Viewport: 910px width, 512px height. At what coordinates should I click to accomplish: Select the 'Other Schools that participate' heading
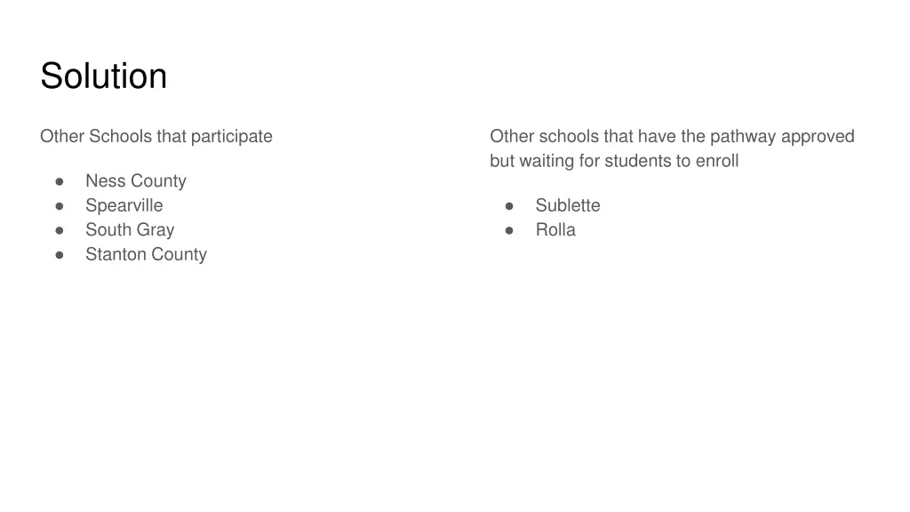coord(156,136)
